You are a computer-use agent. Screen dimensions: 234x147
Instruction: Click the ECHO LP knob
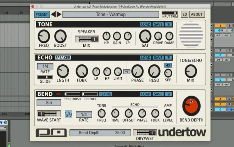(96, 72)
